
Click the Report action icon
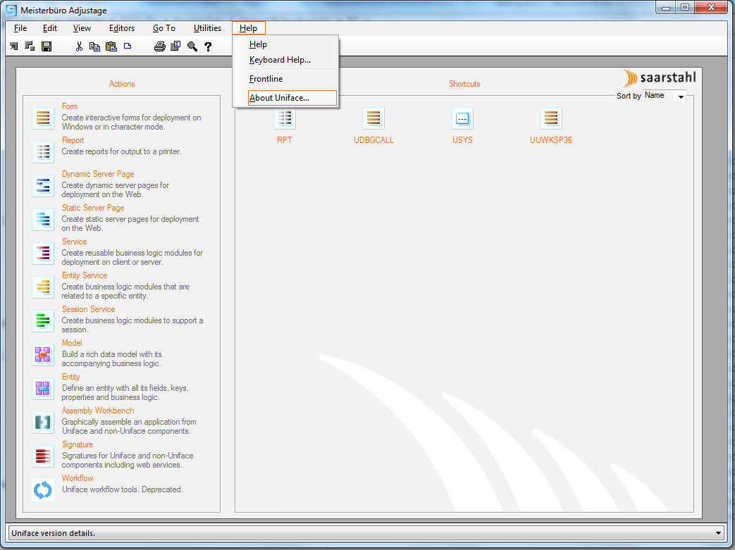[x=43, y=152]
